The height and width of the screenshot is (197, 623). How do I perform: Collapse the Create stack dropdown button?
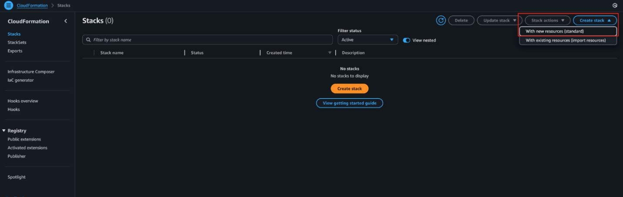pyautogui.click(x=595, y=20)
